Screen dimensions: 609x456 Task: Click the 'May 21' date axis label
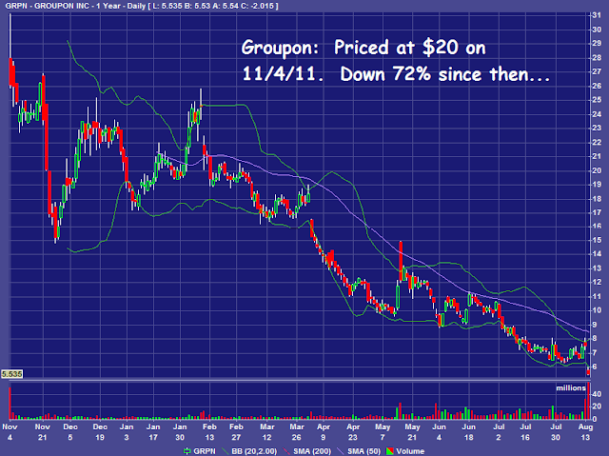point(412,432)
